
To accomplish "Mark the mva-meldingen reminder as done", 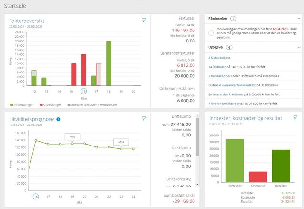I will [211, 33].
